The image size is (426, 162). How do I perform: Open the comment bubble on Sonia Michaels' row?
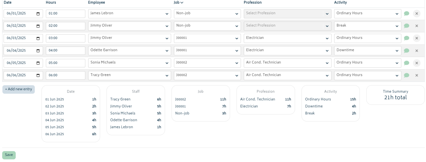(x=407, y=63)
